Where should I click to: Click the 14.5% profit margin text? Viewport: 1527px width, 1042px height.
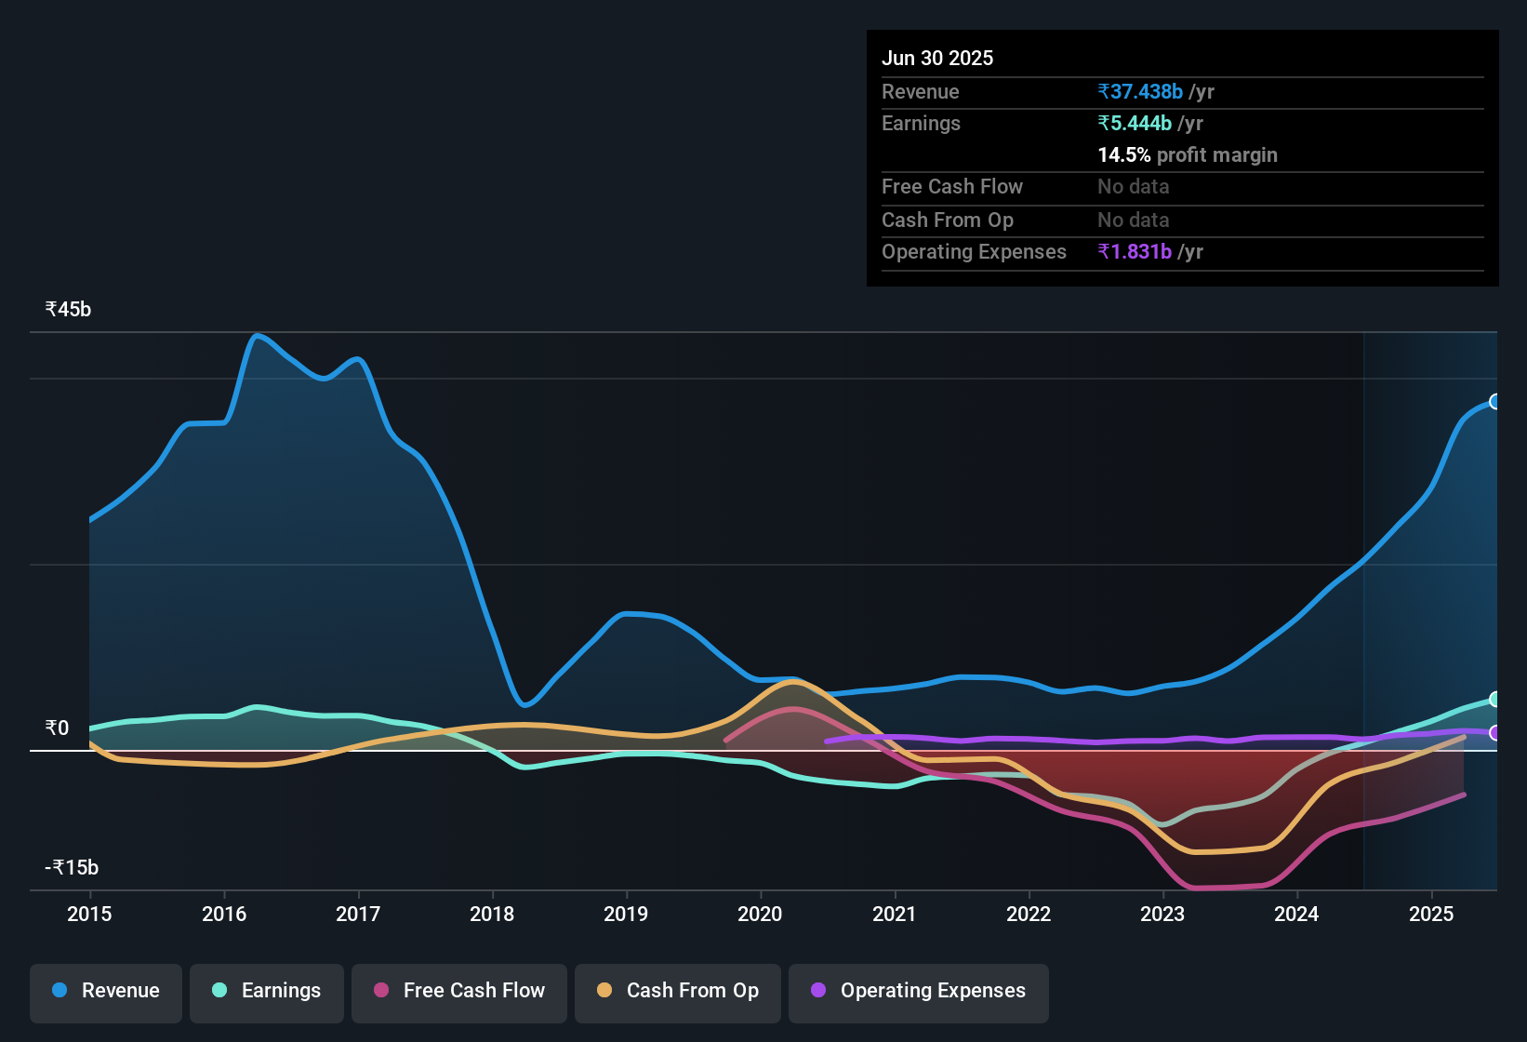coord(1188,154)
